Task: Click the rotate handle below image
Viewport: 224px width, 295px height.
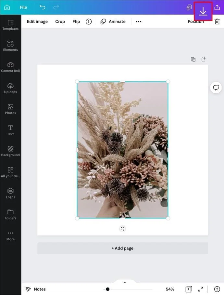Action: [122, 229]
